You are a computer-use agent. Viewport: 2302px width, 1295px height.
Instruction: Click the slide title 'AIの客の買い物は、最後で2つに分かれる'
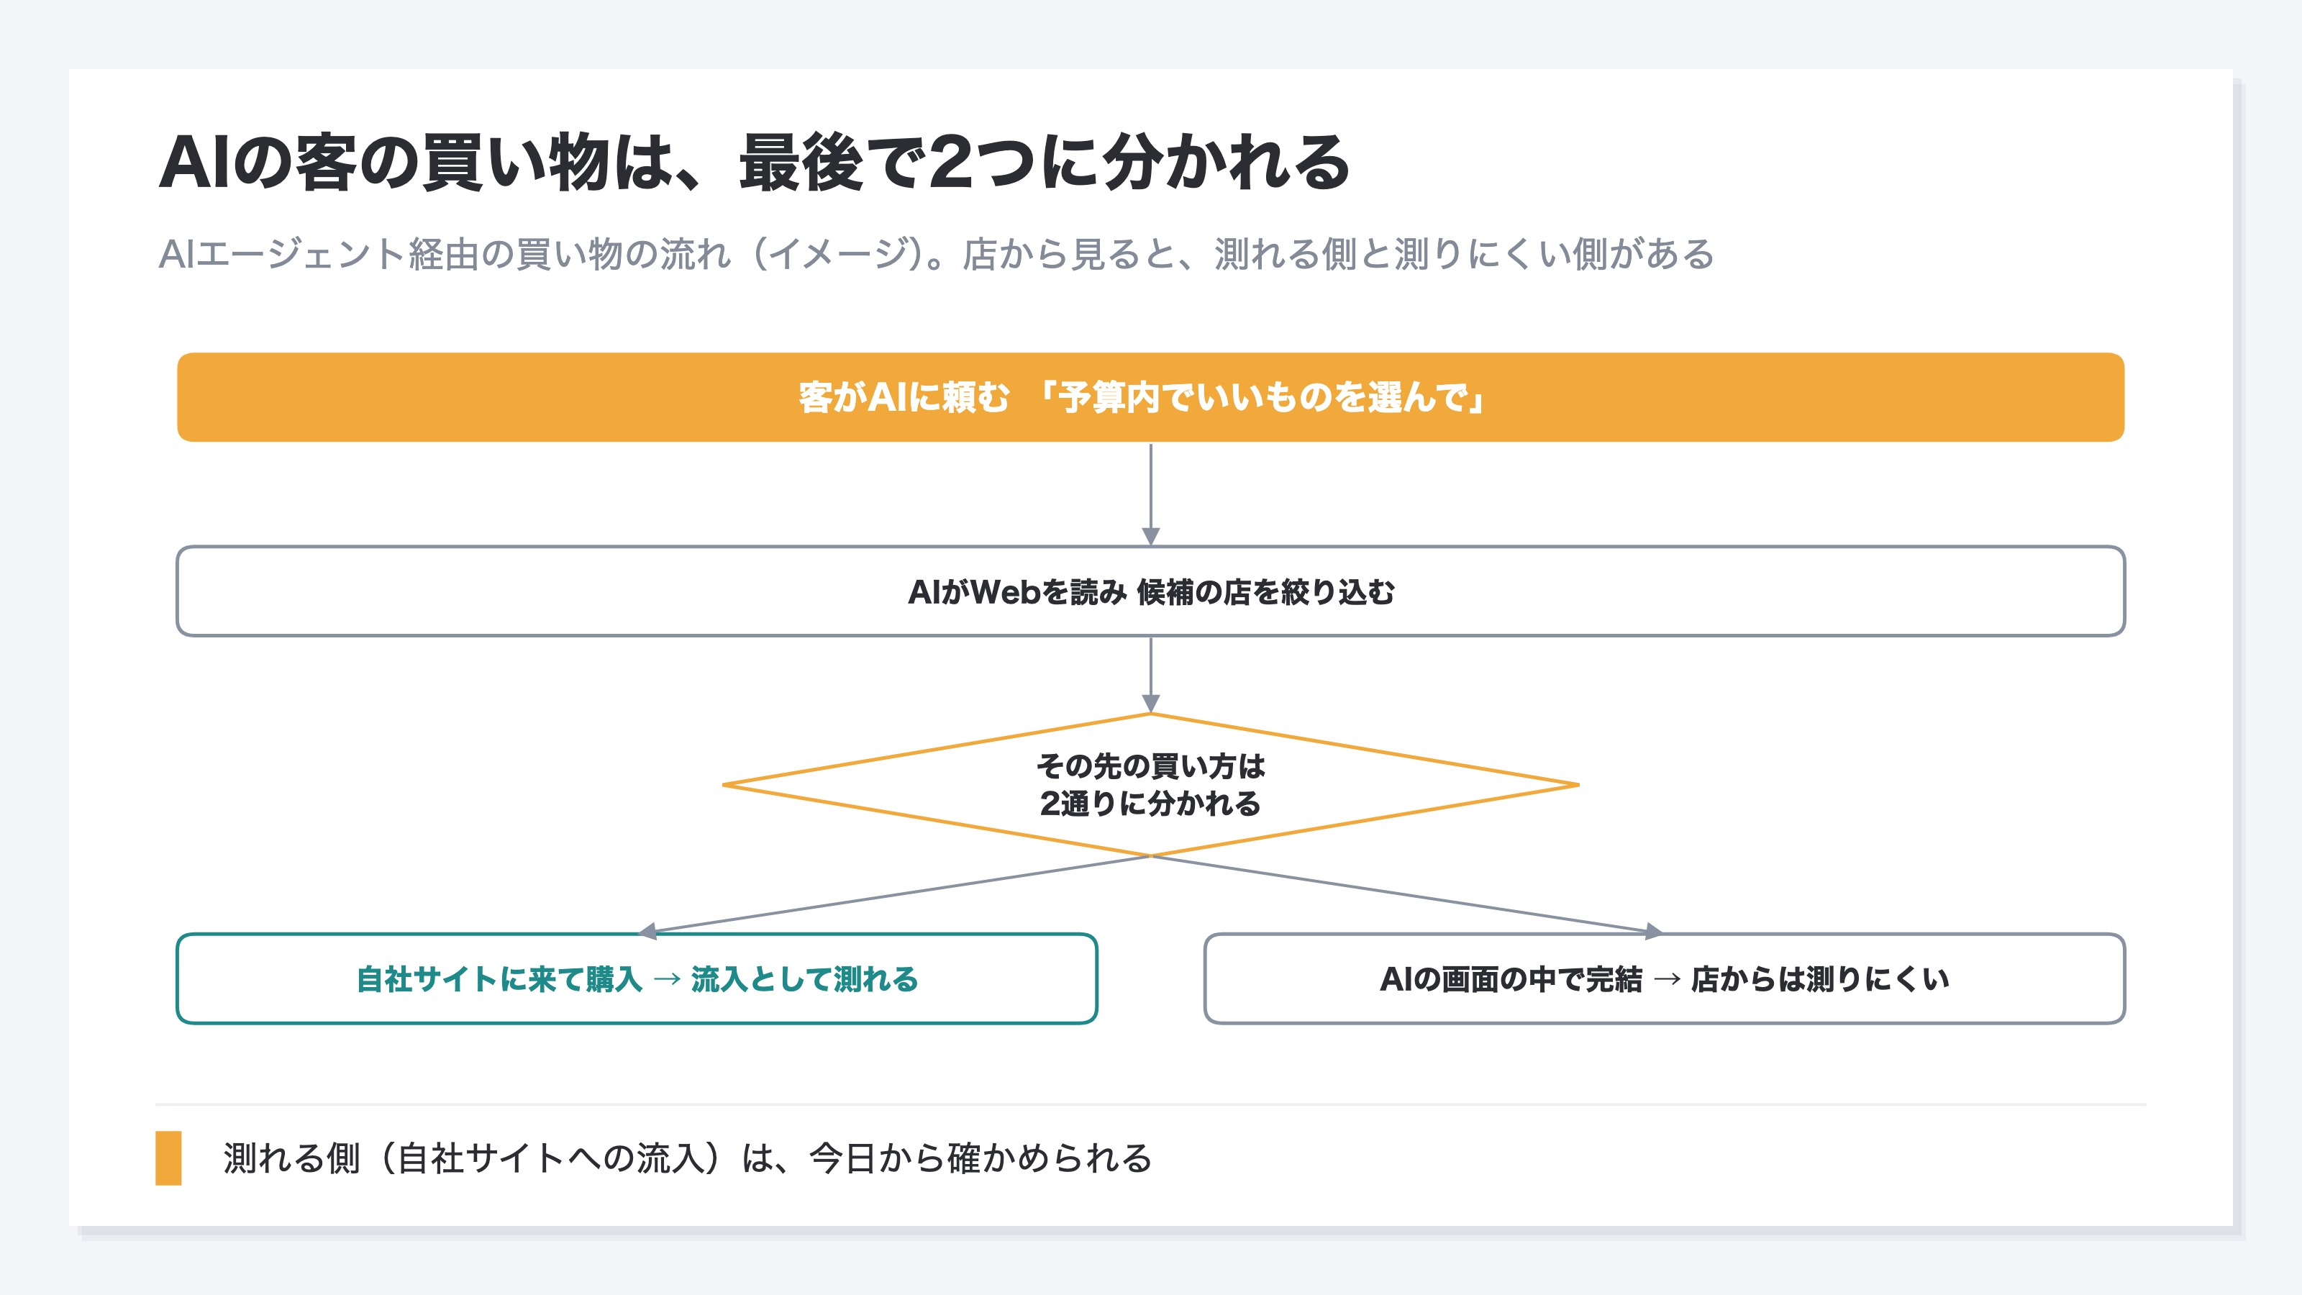[x=754, y=163]
